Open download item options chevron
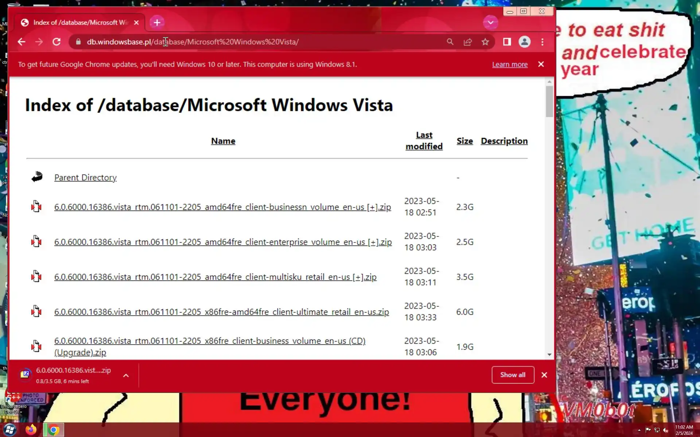 (x=126, y=375)
